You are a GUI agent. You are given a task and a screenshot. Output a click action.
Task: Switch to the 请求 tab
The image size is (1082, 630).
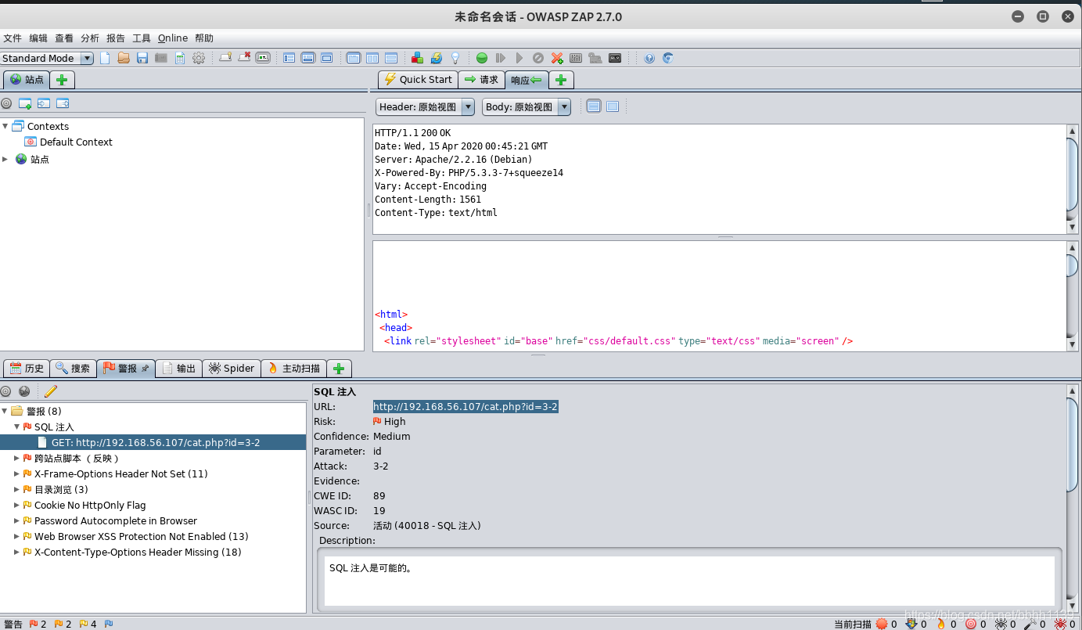(x=481, y=79)
